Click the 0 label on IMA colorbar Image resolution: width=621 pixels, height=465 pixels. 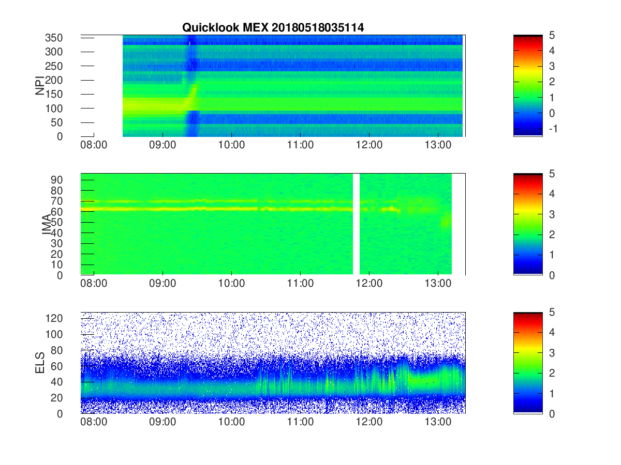552,275
